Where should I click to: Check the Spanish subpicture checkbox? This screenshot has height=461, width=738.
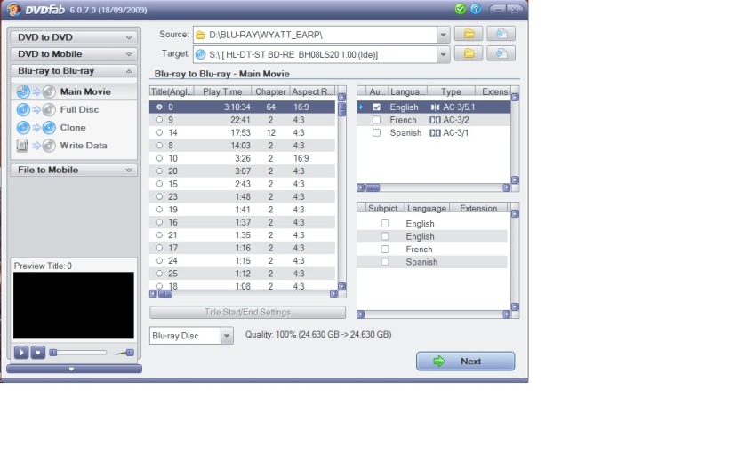[x=385, y=262]
